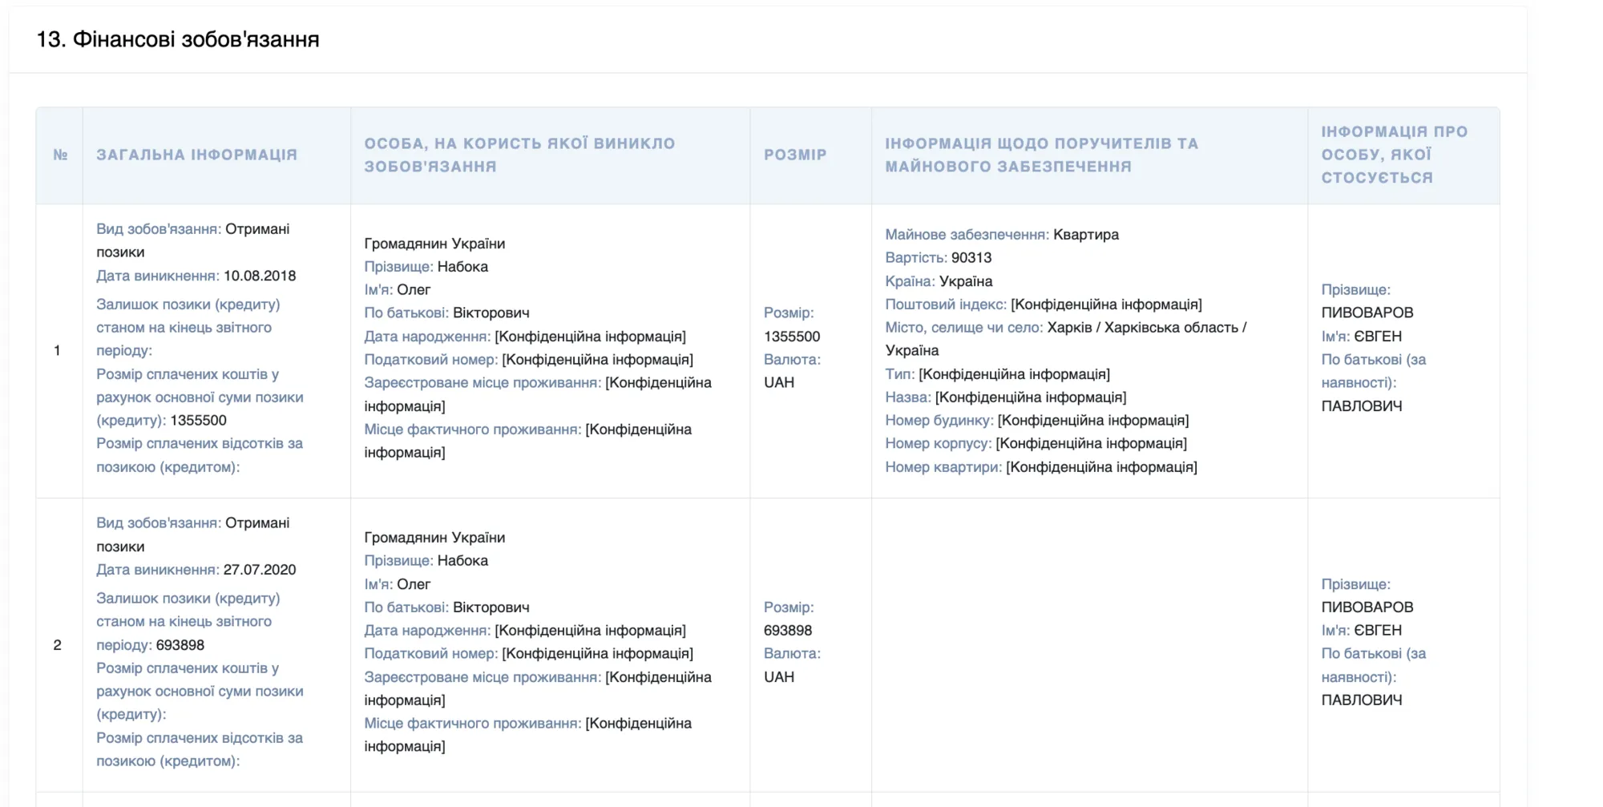Screen dimensions: 1603x807
Task: Click the date 27.07.2020 in row two
Action: pyautogui.click(x=260, y=570)
